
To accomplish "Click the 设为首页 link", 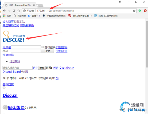I will coord(8,22).
